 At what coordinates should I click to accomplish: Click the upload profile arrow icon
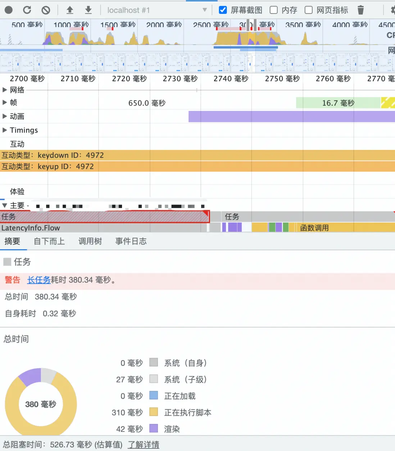70,10
